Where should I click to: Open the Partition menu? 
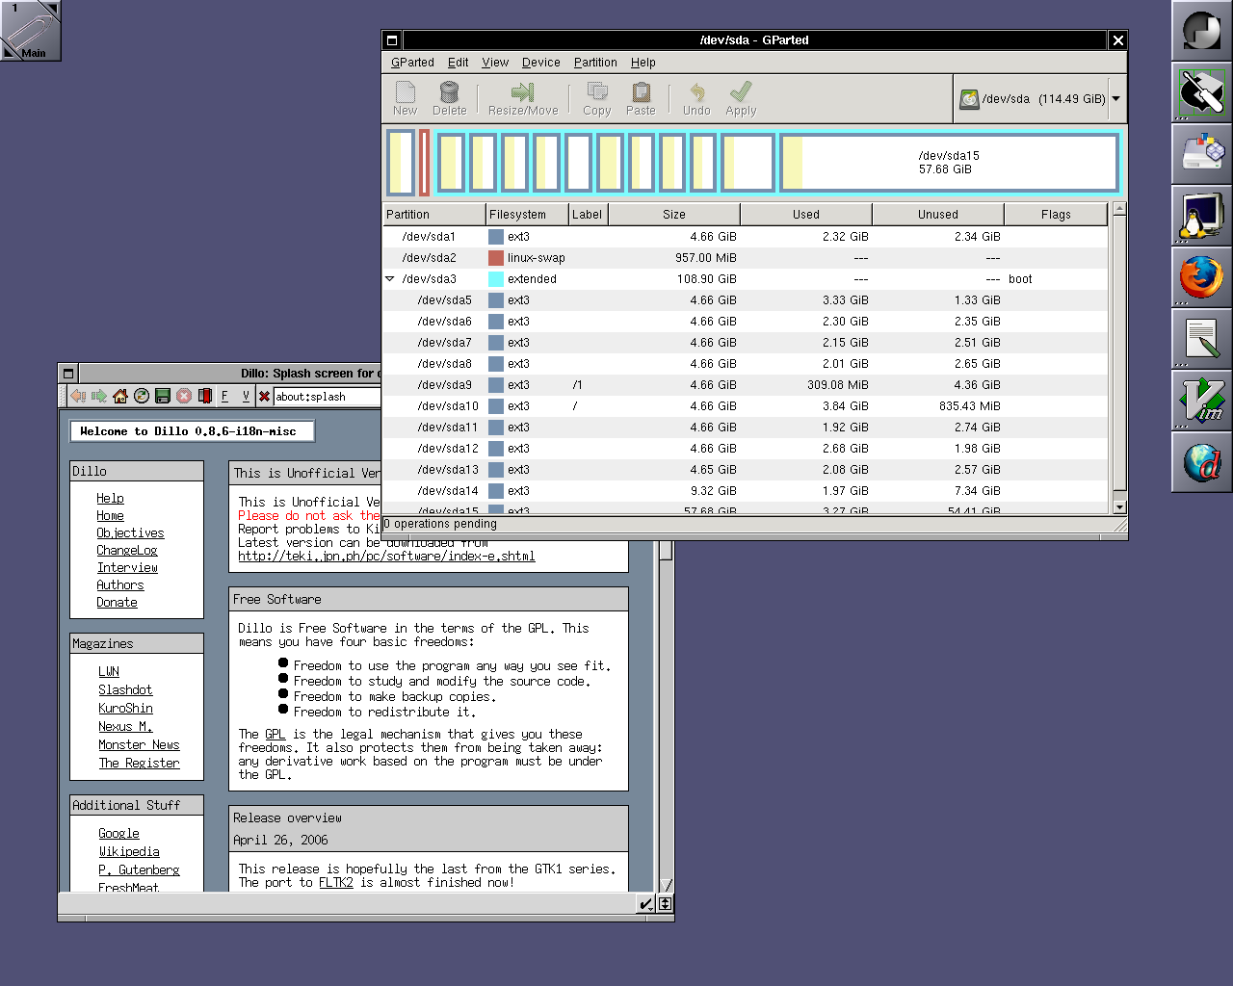(x=595, y=63)
